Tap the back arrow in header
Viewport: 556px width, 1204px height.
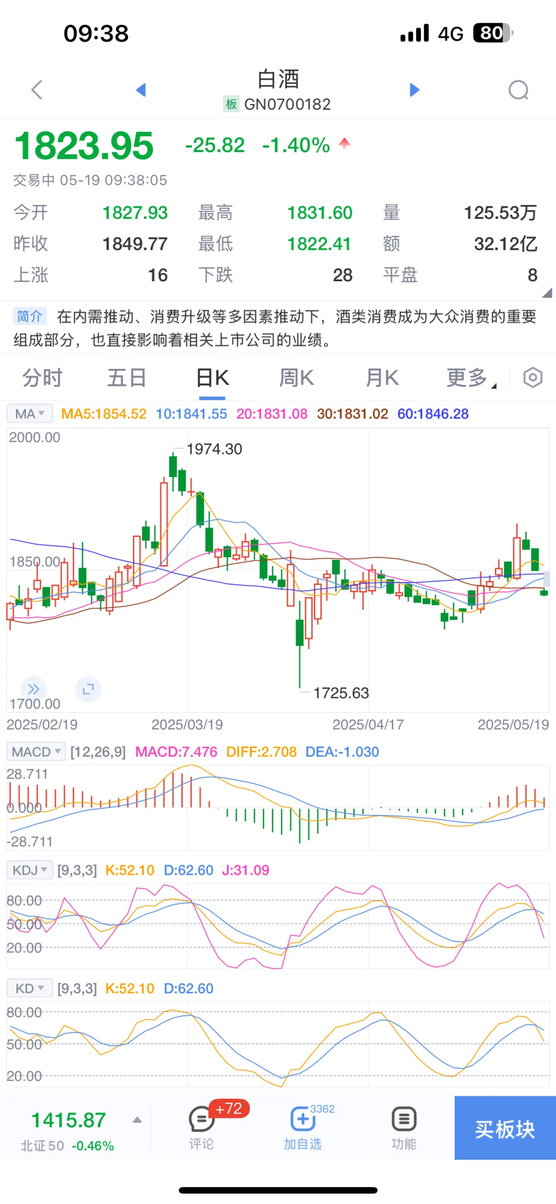coord(37,90)
